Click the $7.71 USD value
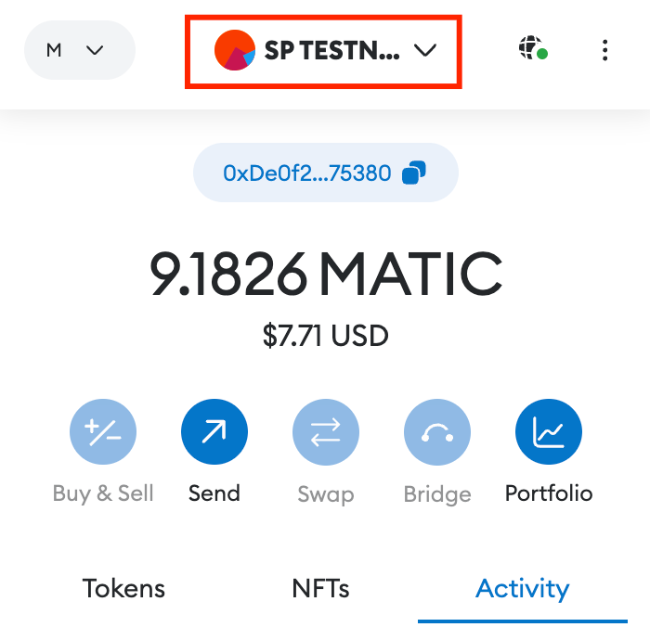Image resolution: width=650 pixels, height=640 pixels. click(326, 334)
